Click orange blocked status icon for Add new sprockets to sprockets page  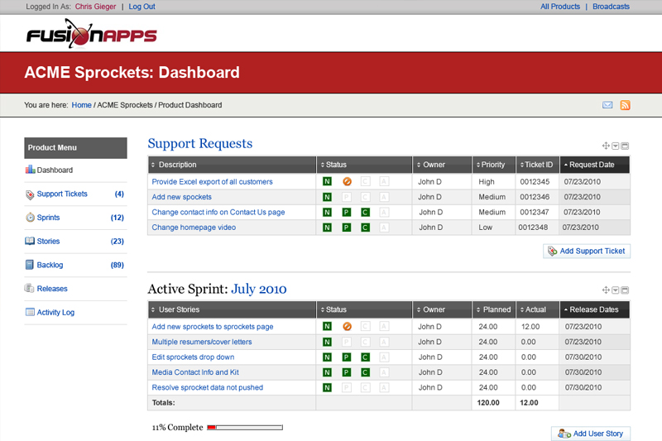click(x=347, y=326)
